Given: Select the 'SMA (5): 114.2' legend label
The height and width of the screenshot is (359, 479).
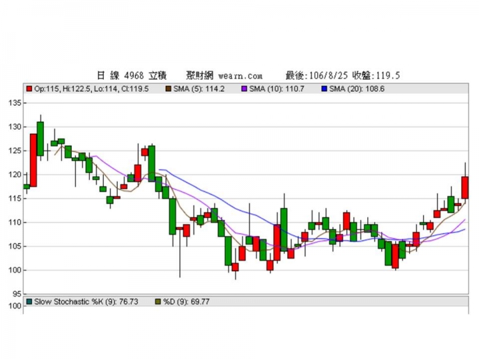Looking at the screenshot, I should click(199, 89).
